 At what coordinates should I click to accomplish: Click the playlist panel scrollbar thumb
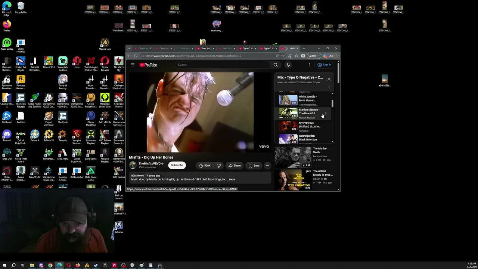pos(332,103)
